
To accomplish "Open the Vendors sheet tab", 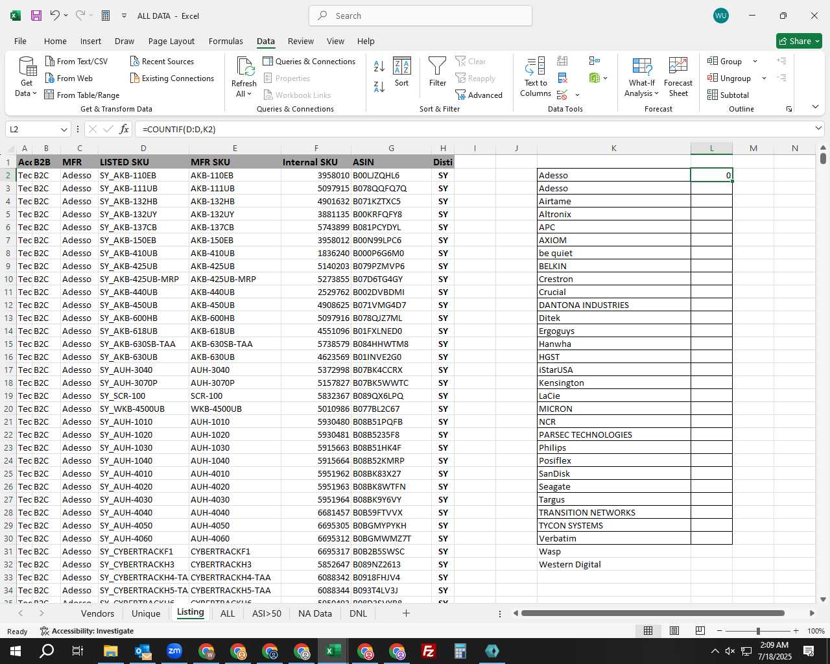I will (97, 613).
